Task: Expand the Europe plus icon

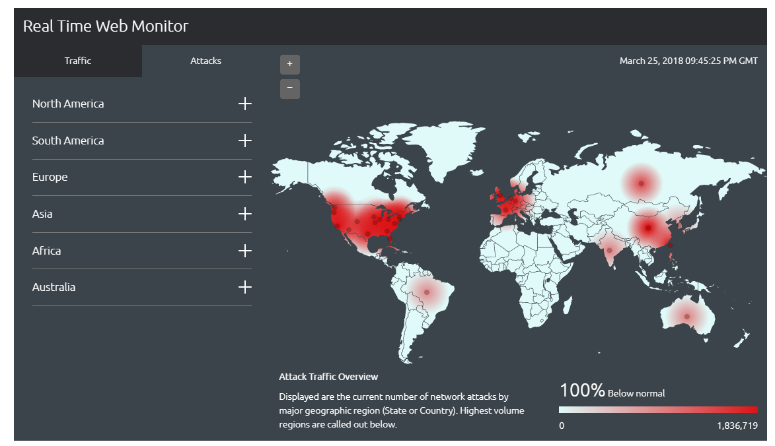Action: 245,177
